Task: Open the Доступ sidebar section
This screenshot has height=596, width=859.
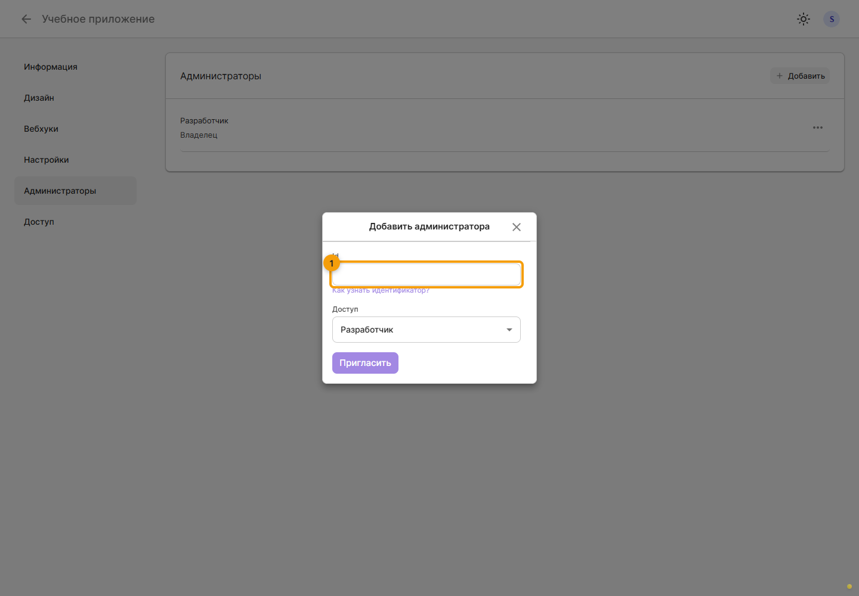Action: point(75,222)
